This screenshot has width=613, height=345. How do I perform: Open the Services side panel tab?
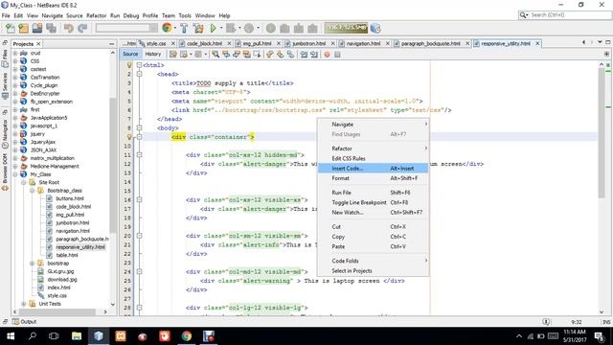point(5,85)
